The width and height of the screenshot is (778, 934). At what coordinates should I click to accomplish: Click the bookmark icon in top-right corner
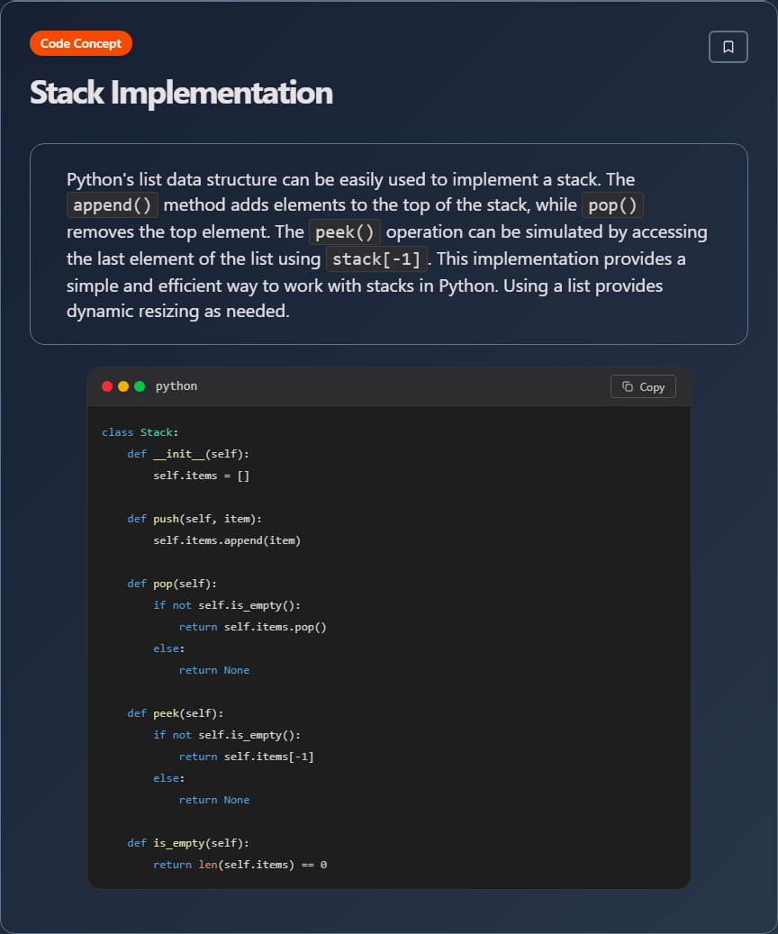tap(728, 47)
